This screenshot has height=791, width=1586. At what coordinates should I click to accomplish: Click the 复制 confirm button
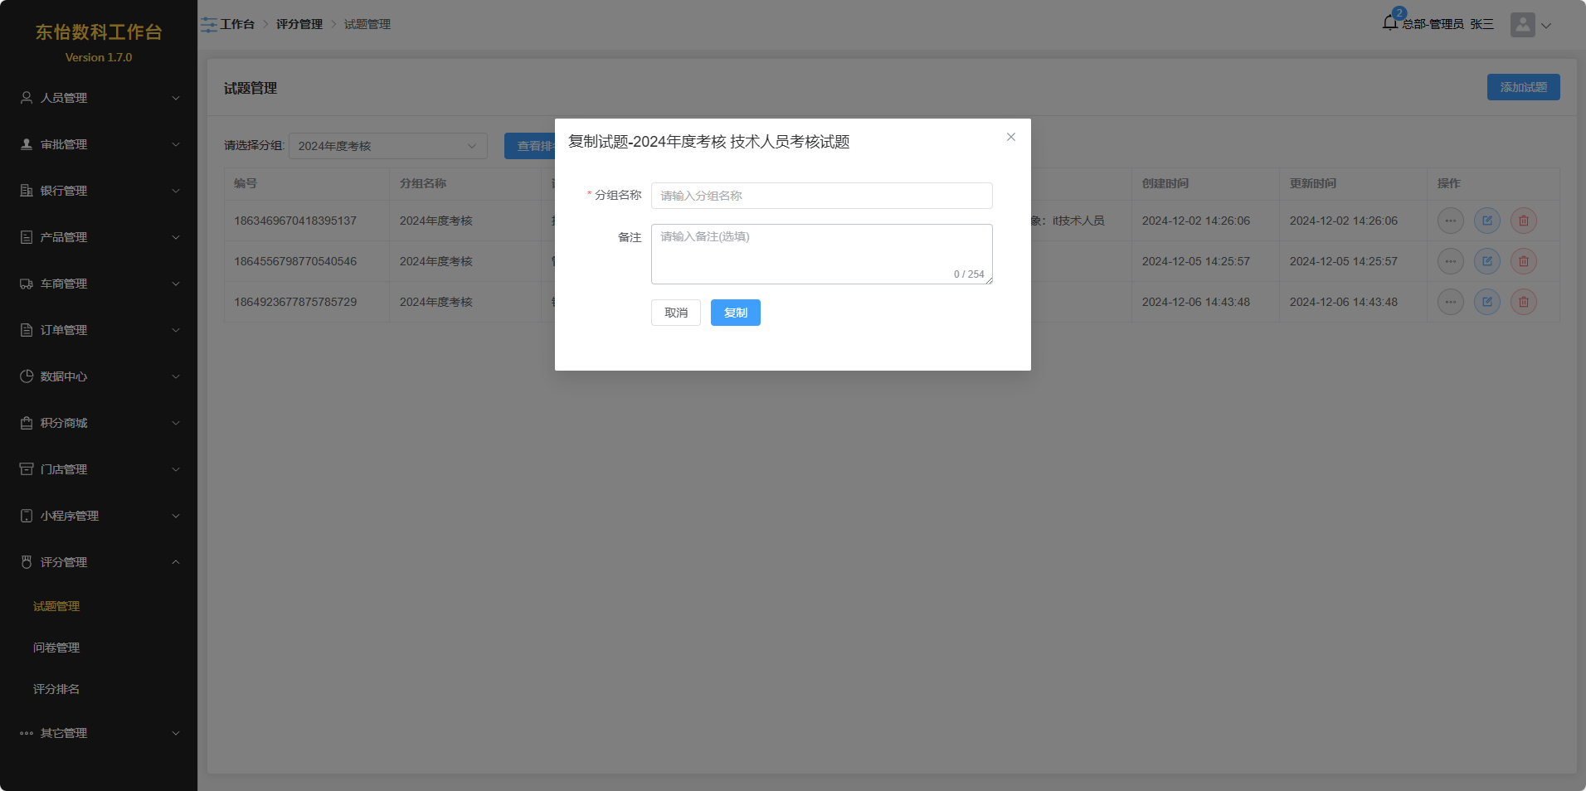click(735, 313)
